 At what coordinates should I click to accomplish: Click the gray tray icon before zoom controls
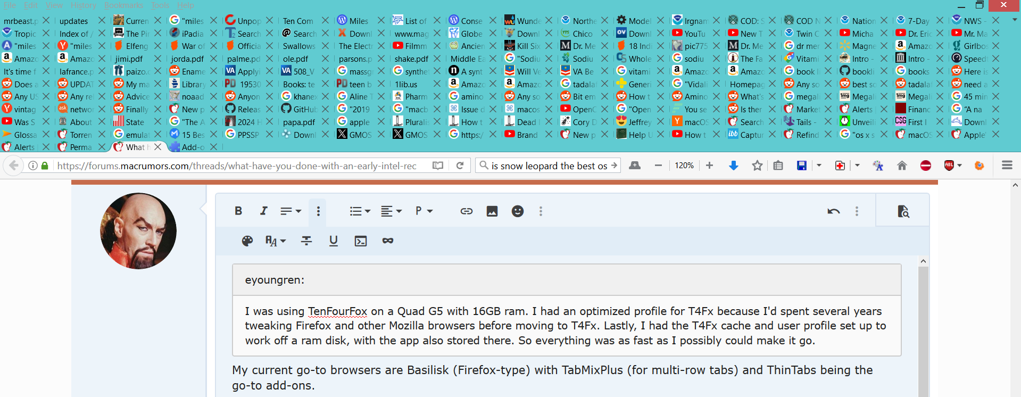pos(635,166)
